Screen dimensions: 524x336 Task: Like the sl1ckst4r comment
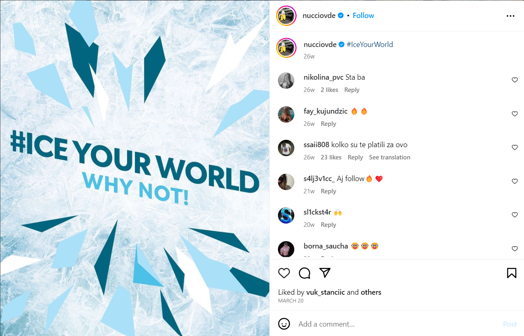pos(515,215)
